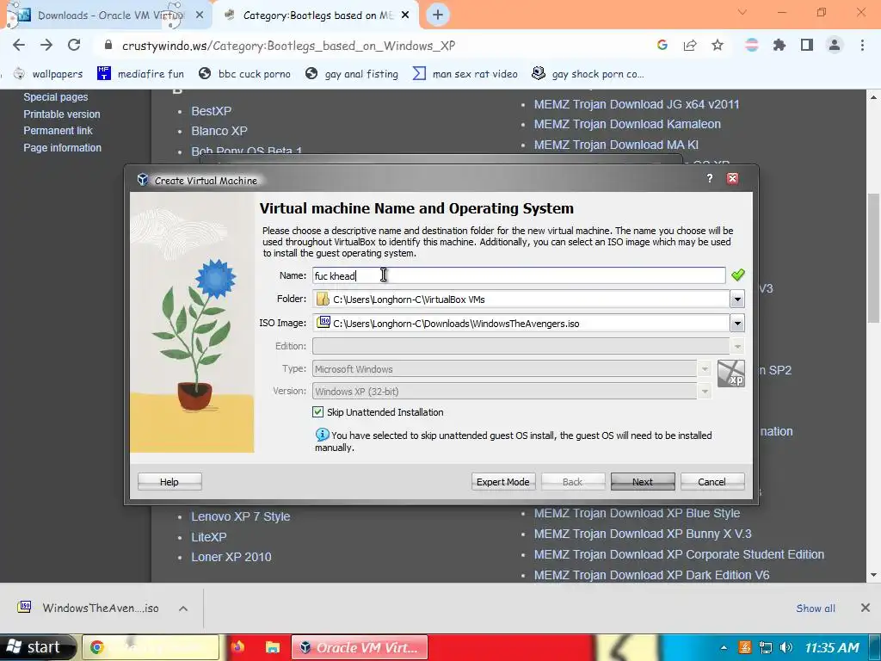Image resolution: width=881 pixels, height=661 pixels.
Task: Click the info icon beside skip notice
Action: [322, 435]
